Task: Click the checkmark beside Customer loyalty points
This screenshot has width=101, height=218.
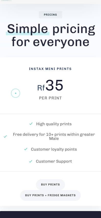Action: pyautogui.click(x=26, y=149)
